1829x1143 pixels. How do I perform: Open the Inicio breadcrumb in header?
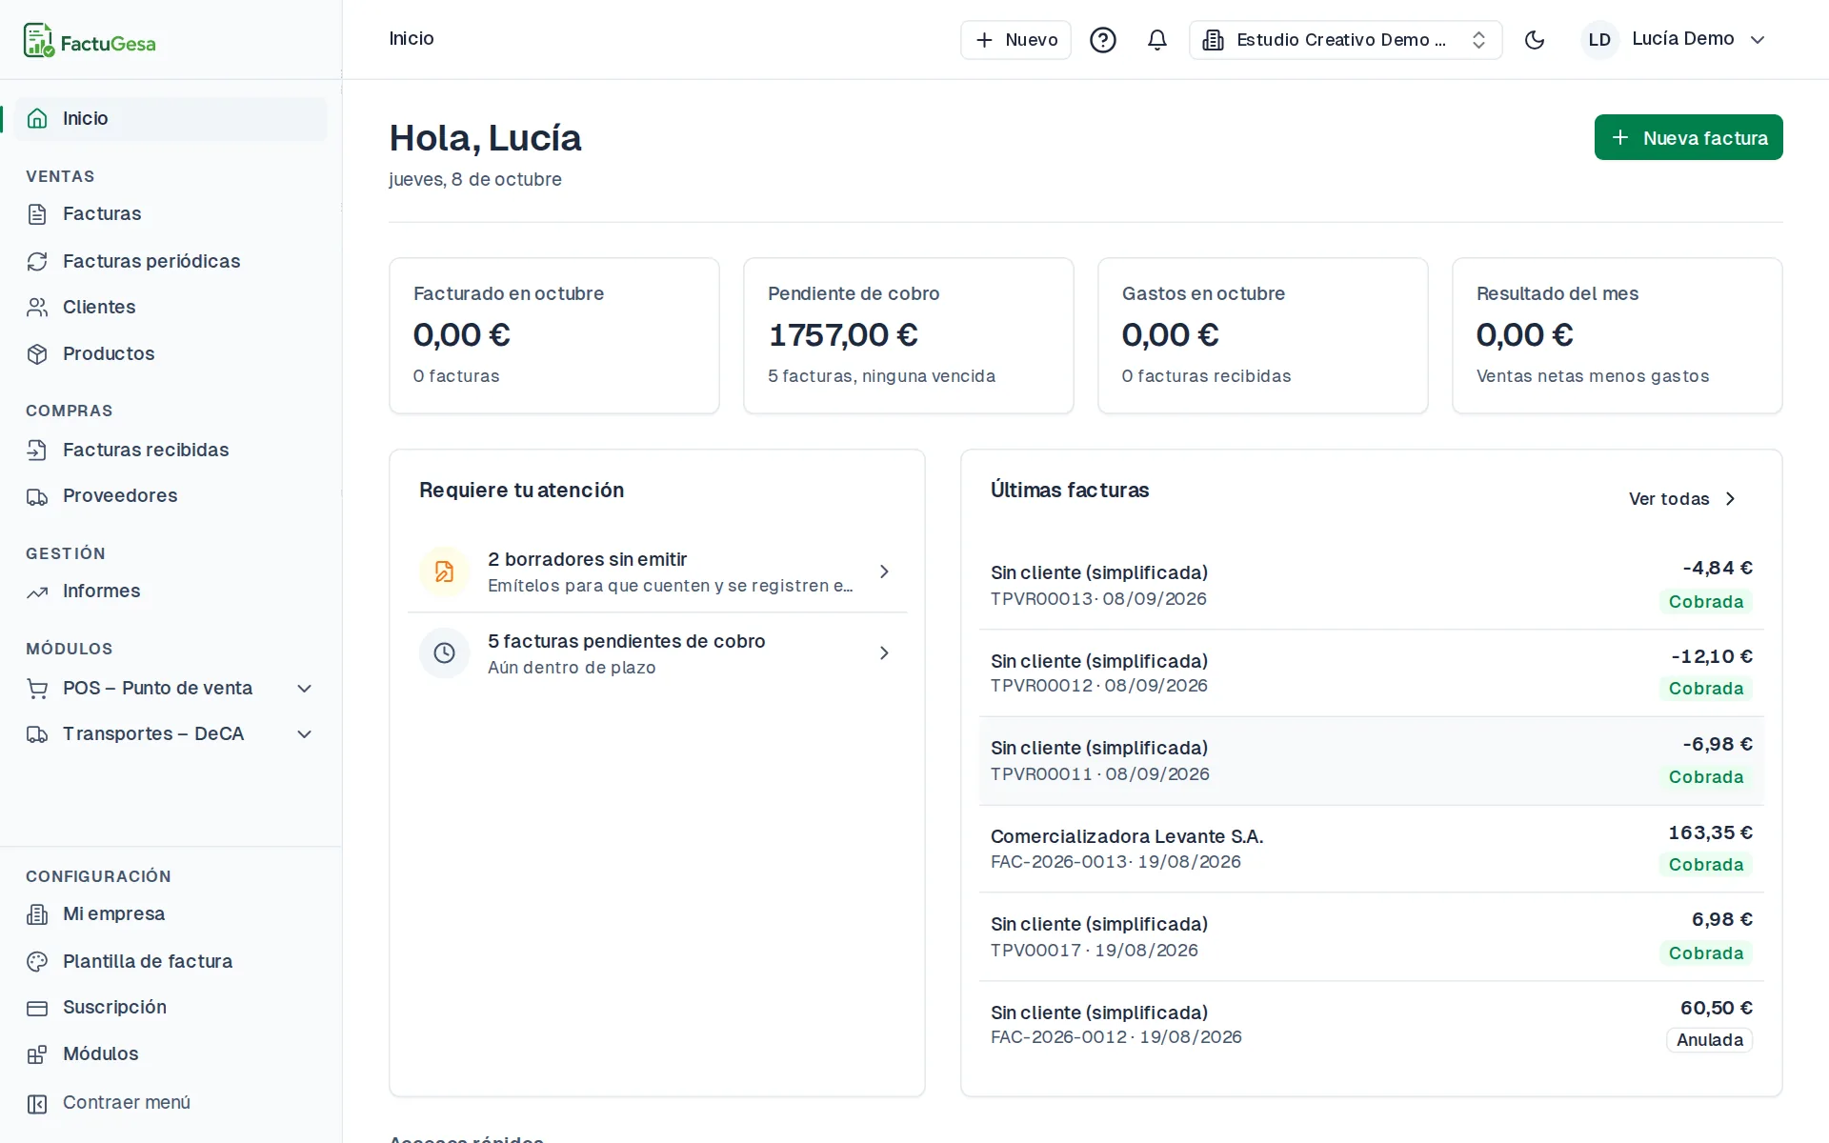coord(412,38)
